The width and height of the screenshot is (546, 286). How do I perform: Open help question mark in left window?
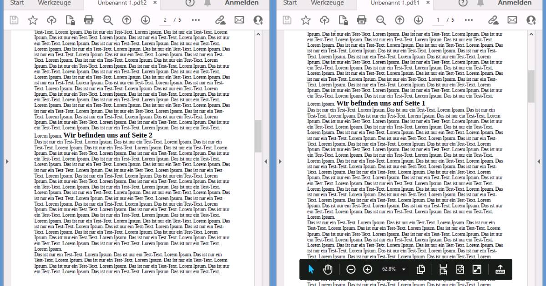[190, 3]
